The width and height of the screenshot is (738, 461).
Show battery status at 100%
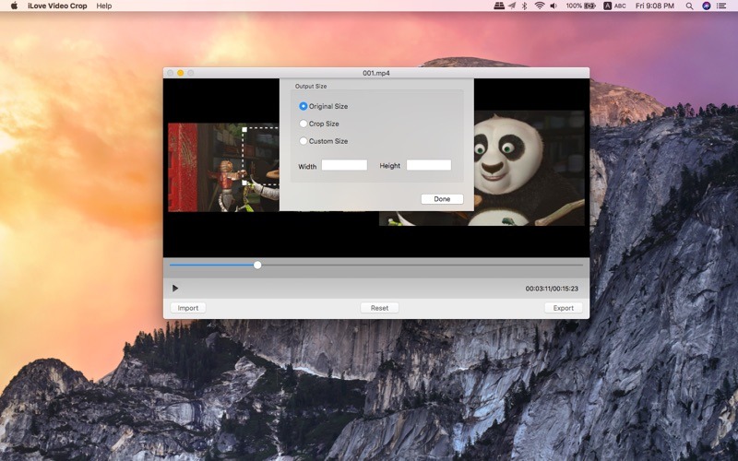581,6
